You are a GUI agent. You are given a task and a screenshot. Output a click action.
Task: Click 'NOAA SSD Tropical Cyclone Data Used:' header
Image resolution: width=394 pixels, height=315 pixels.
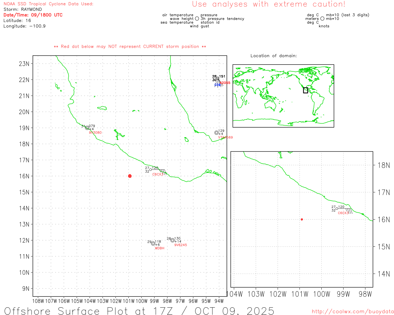pos(48,4)
